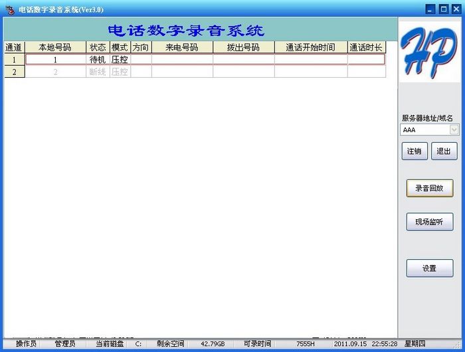Start 现场监听 live monitoring
This screenshot has height=352, width=465.
(x=429, y=222)
